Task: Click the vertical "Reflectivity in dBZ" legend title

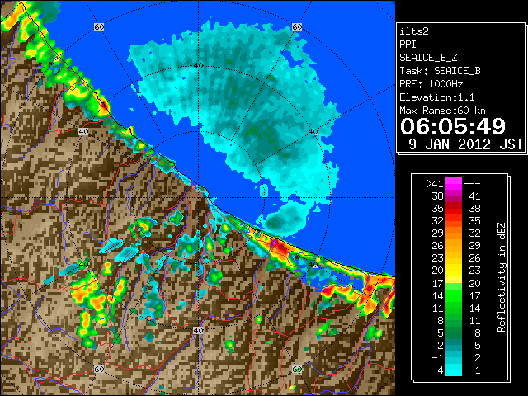Action: click(502, 277)
